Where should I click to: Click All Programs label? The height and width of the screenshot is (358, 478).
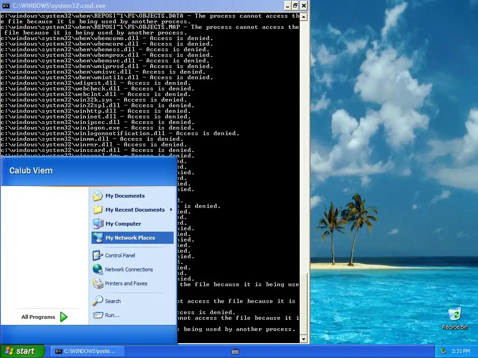(x=38, y=317)
